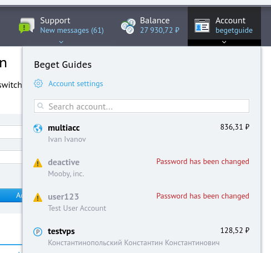Screen dimensions: 271x253
Task: Click the Account ID card icon
Action: [x=202, y=26]
